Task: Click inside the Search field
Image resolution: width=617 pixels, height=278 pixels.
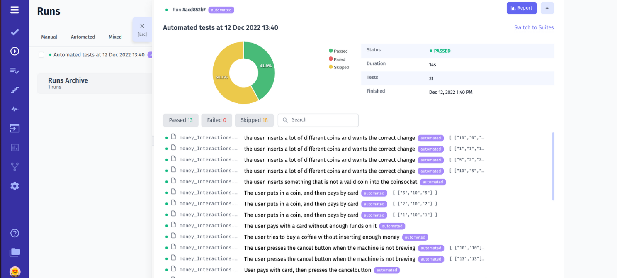Action: click(318, 120)
